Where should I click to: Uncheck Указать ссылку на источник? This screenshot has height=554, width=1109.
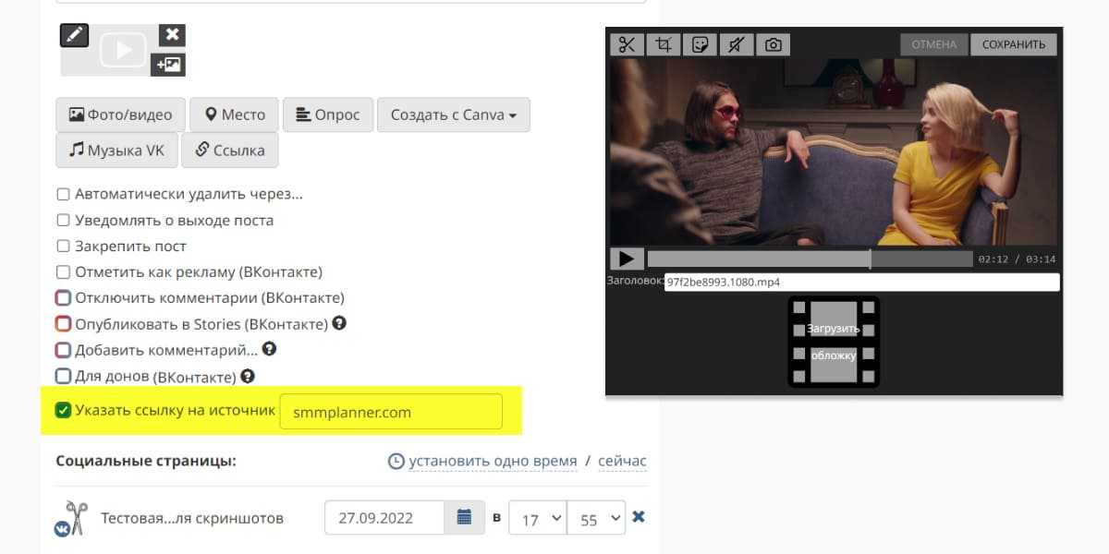(x=63, y=411)
